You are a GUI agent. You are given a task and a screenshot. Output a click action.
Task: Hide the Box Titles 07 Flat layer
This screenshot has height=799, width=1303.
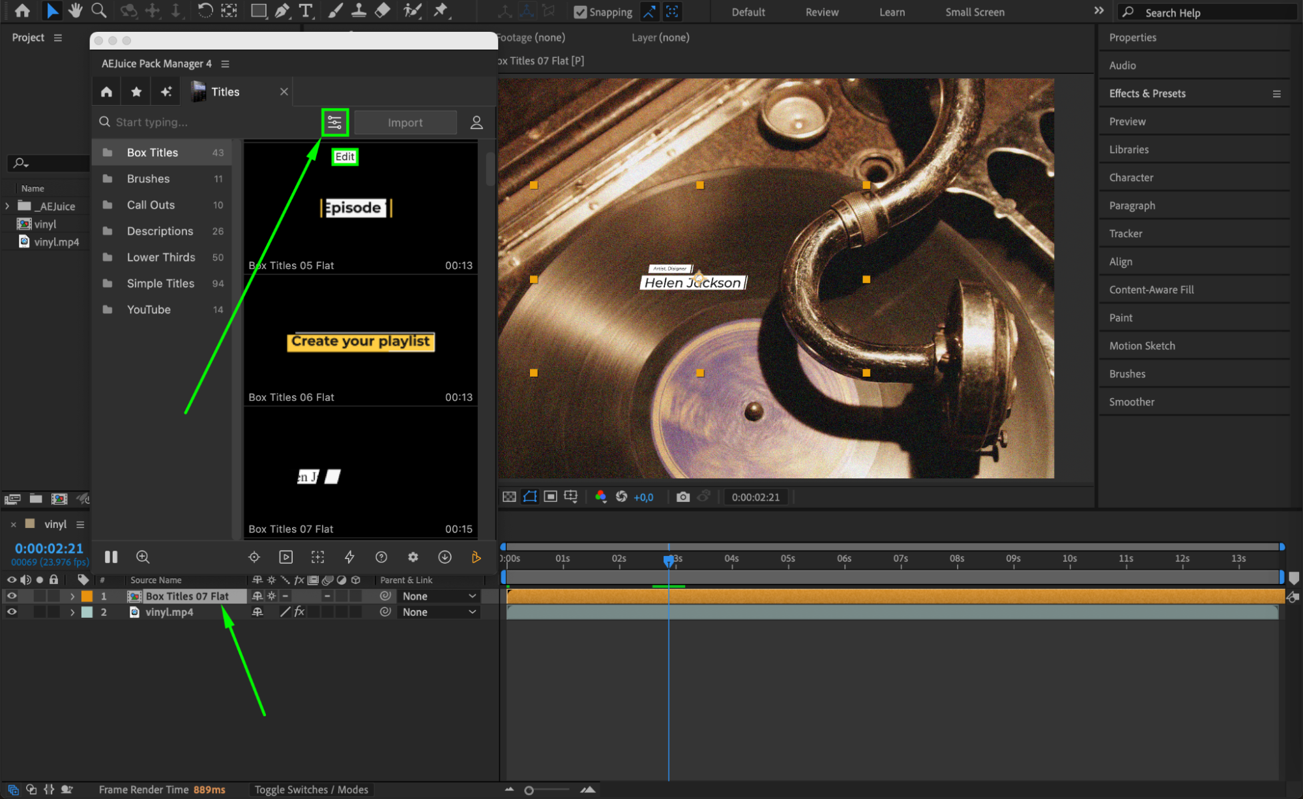[x=12, y=596]
